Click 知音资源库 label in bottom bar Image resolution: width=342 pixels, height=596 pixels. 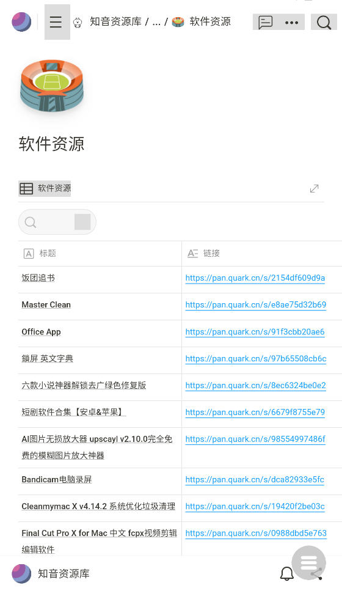(64, 573)
